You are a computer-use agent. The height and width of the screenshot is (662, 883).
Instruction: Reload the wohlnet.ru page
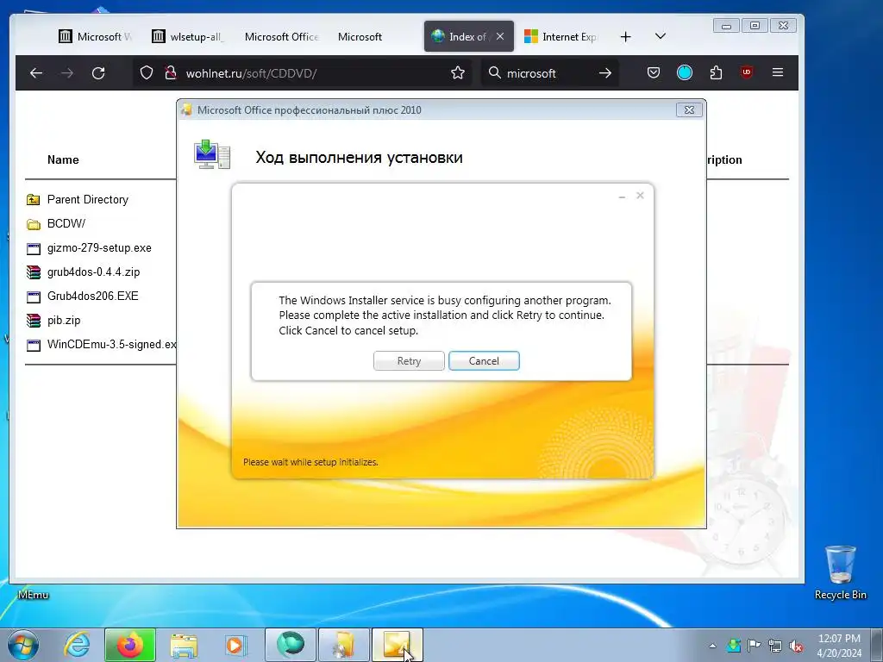(x=98, y=73)
